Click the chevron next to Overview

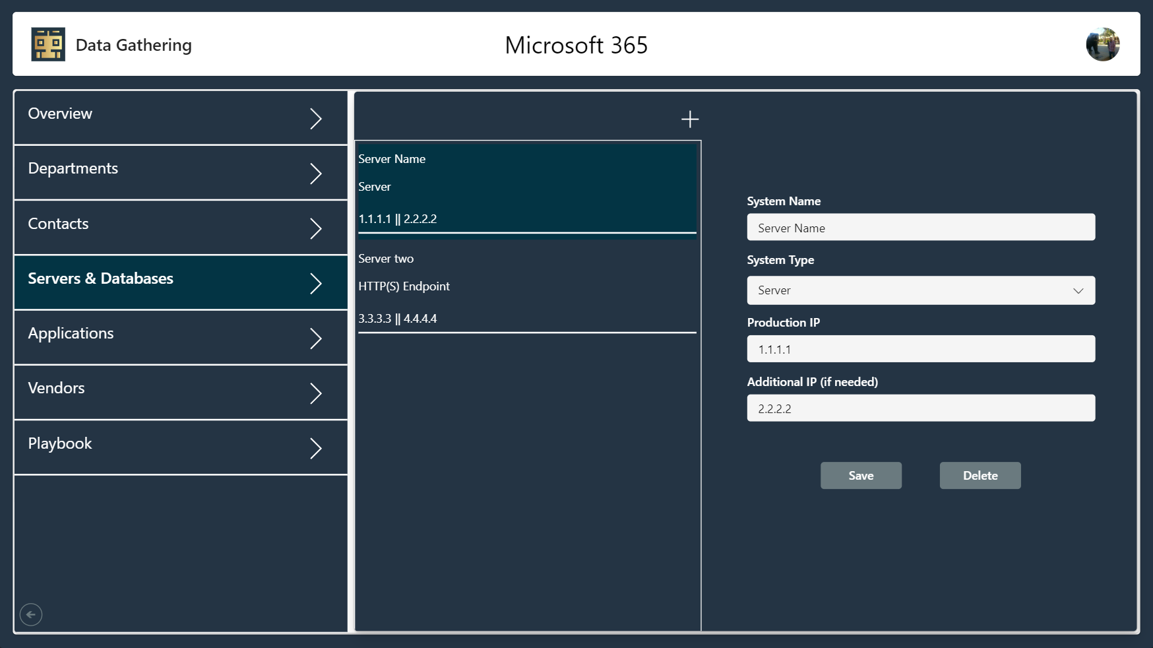316,119
